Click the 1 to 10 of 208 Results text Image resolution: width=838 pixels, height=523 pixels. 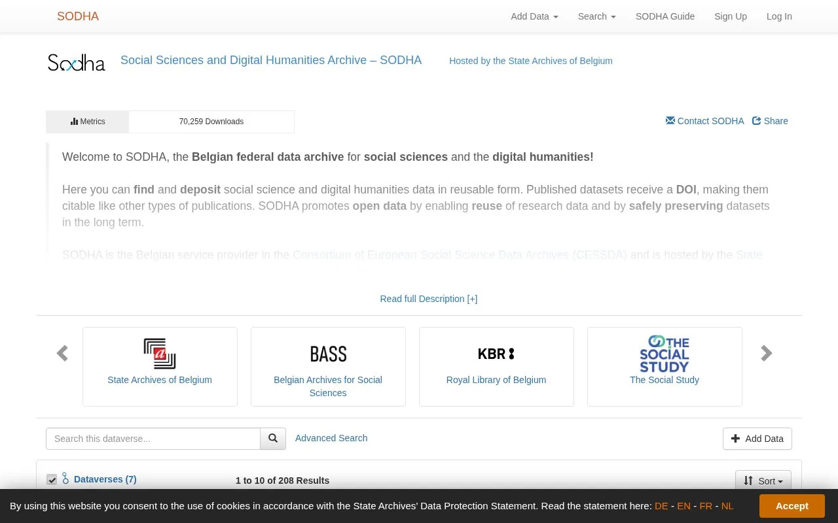click(282, 481)
